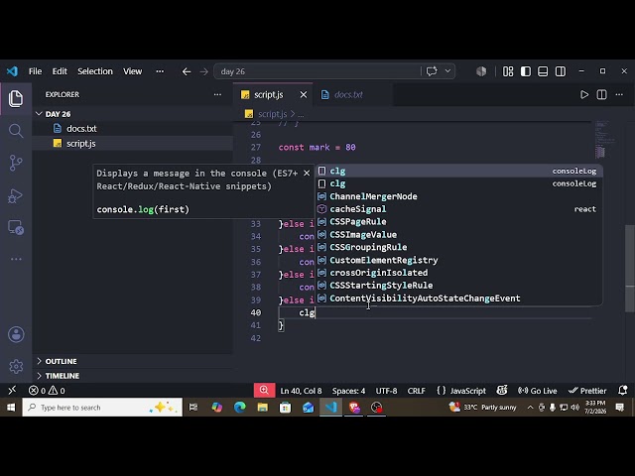The width and height of the screenshot is (635, 476).
Task: Toggle the Secondary Side Bar
Action: (561, 71)
